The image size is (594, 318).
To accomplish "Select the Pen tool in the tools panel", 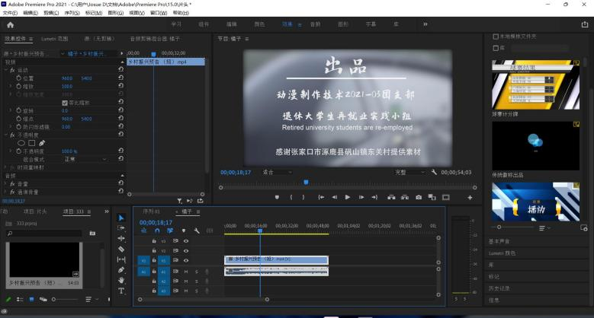I will (120, 269).
